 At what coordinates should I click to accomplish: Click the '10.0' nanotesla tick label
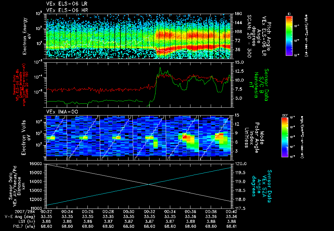pos(239,80)
